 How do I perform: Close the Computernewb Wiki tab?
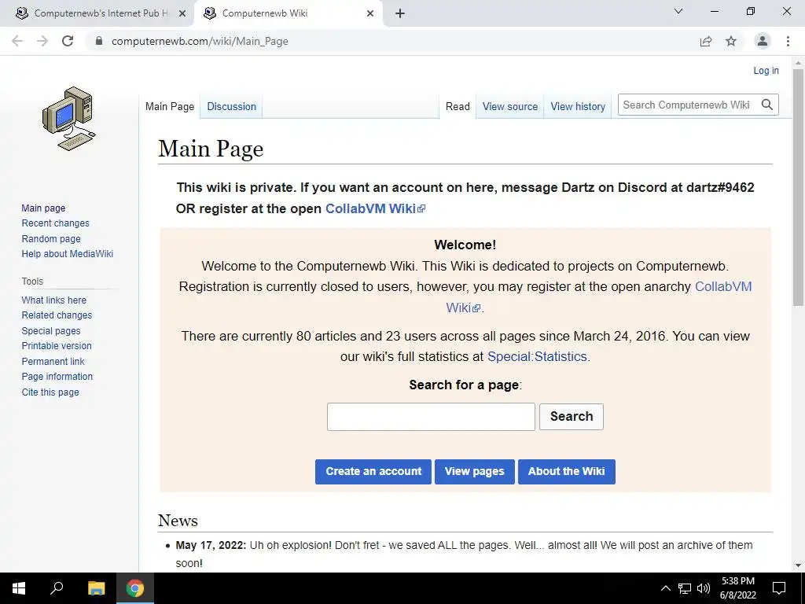point(370,13)
